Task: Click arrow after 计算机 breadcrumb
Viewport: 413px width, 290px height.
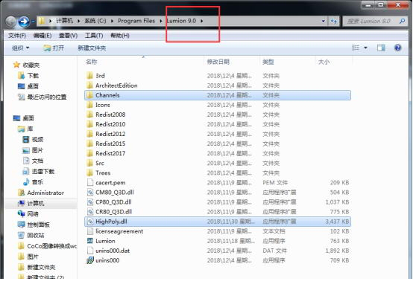Action: 78,21
